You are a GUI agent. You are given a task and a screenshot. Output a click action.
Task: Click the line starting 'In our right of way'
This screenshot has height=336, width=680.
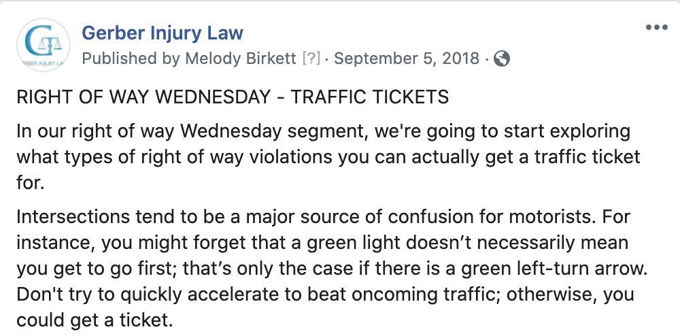tap(323, 131)
